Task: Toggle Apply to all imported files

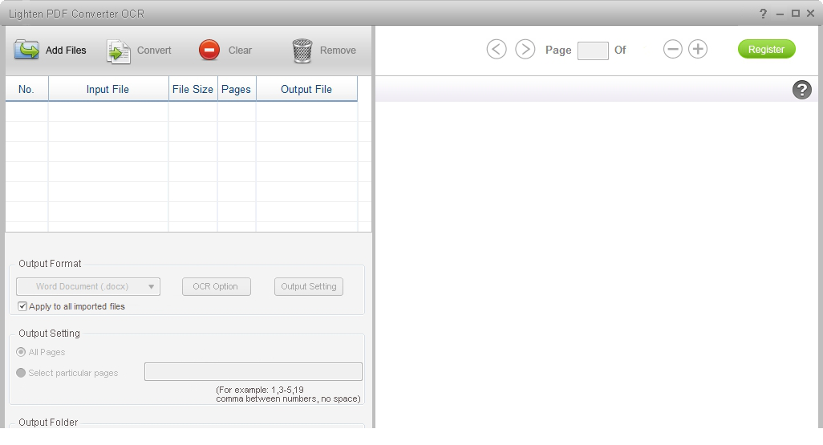Action: pos(22,306)
